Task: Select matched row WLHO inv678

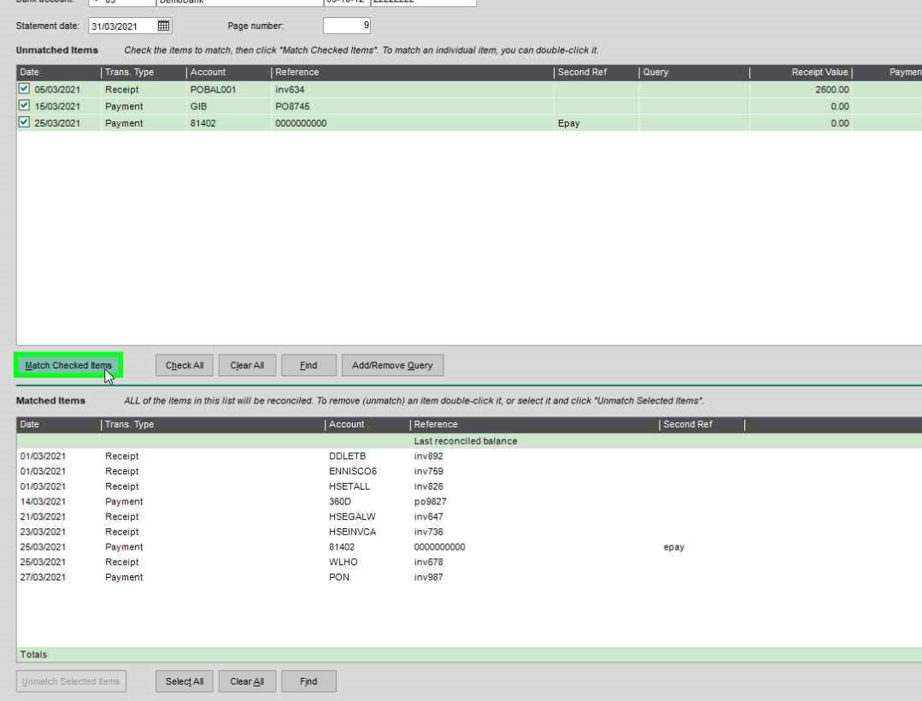Action: [x=469, y=563]
